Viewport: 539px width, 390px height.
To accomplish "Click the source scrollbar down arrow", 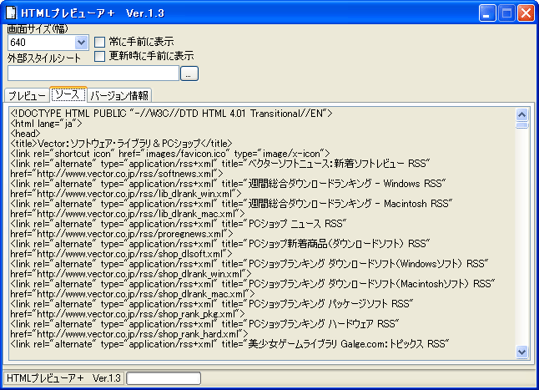I will [521, 352].
